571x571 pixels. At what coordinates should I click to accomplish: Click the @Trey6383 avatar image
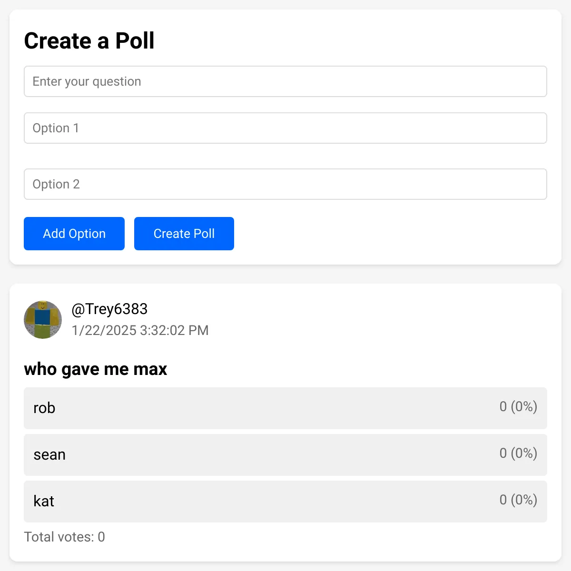pyautogui.click(x=43, y=320)
